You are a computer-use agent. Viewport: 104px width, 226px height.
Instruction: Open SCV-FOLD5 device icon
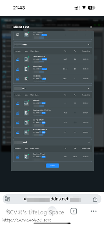[x=26, y=79]
